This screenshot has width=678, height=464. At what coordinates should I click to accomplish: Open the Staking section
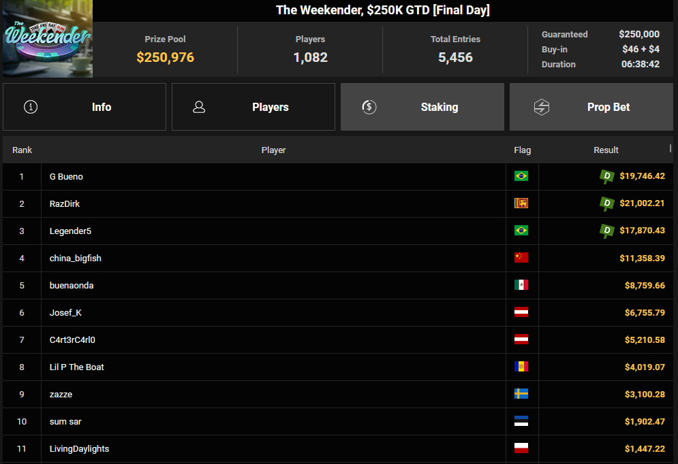click(422, 107)
